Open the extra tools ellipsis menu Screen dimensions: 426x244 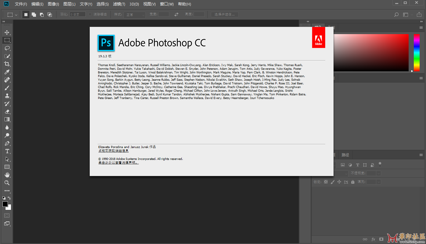(7, 191)
